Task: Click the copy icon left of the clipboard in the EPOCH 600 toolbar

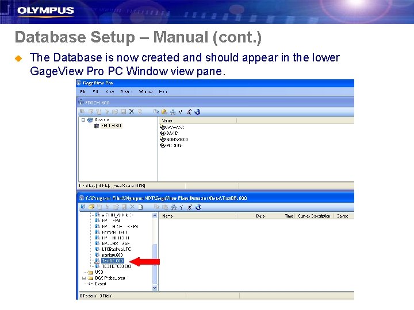Action: point(156,111)
